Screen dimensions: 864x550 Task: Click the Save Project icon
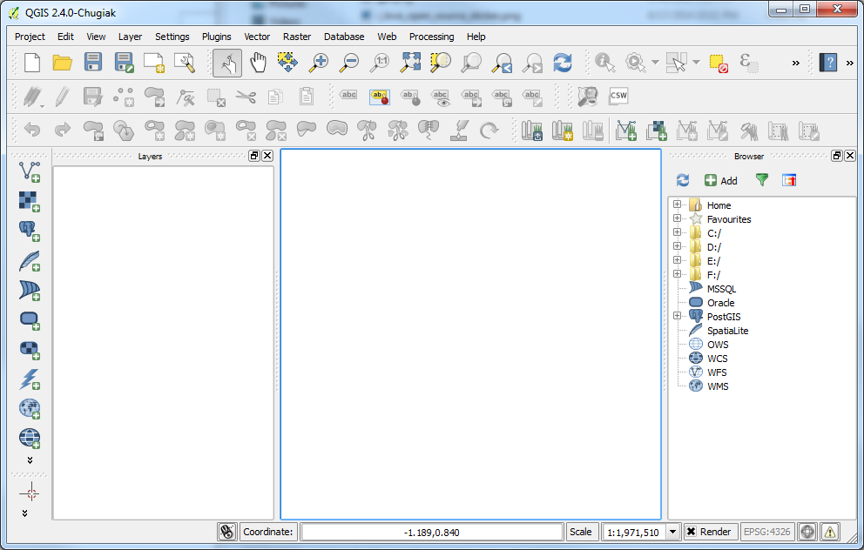(x=93, y=62)
